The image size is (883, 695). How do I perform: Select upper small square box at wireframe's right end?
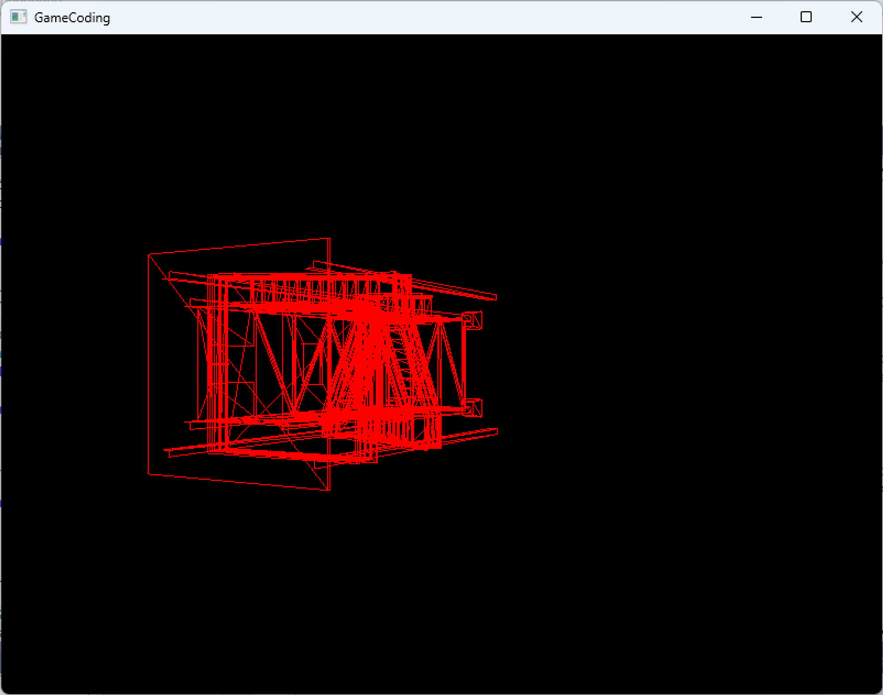472,320
